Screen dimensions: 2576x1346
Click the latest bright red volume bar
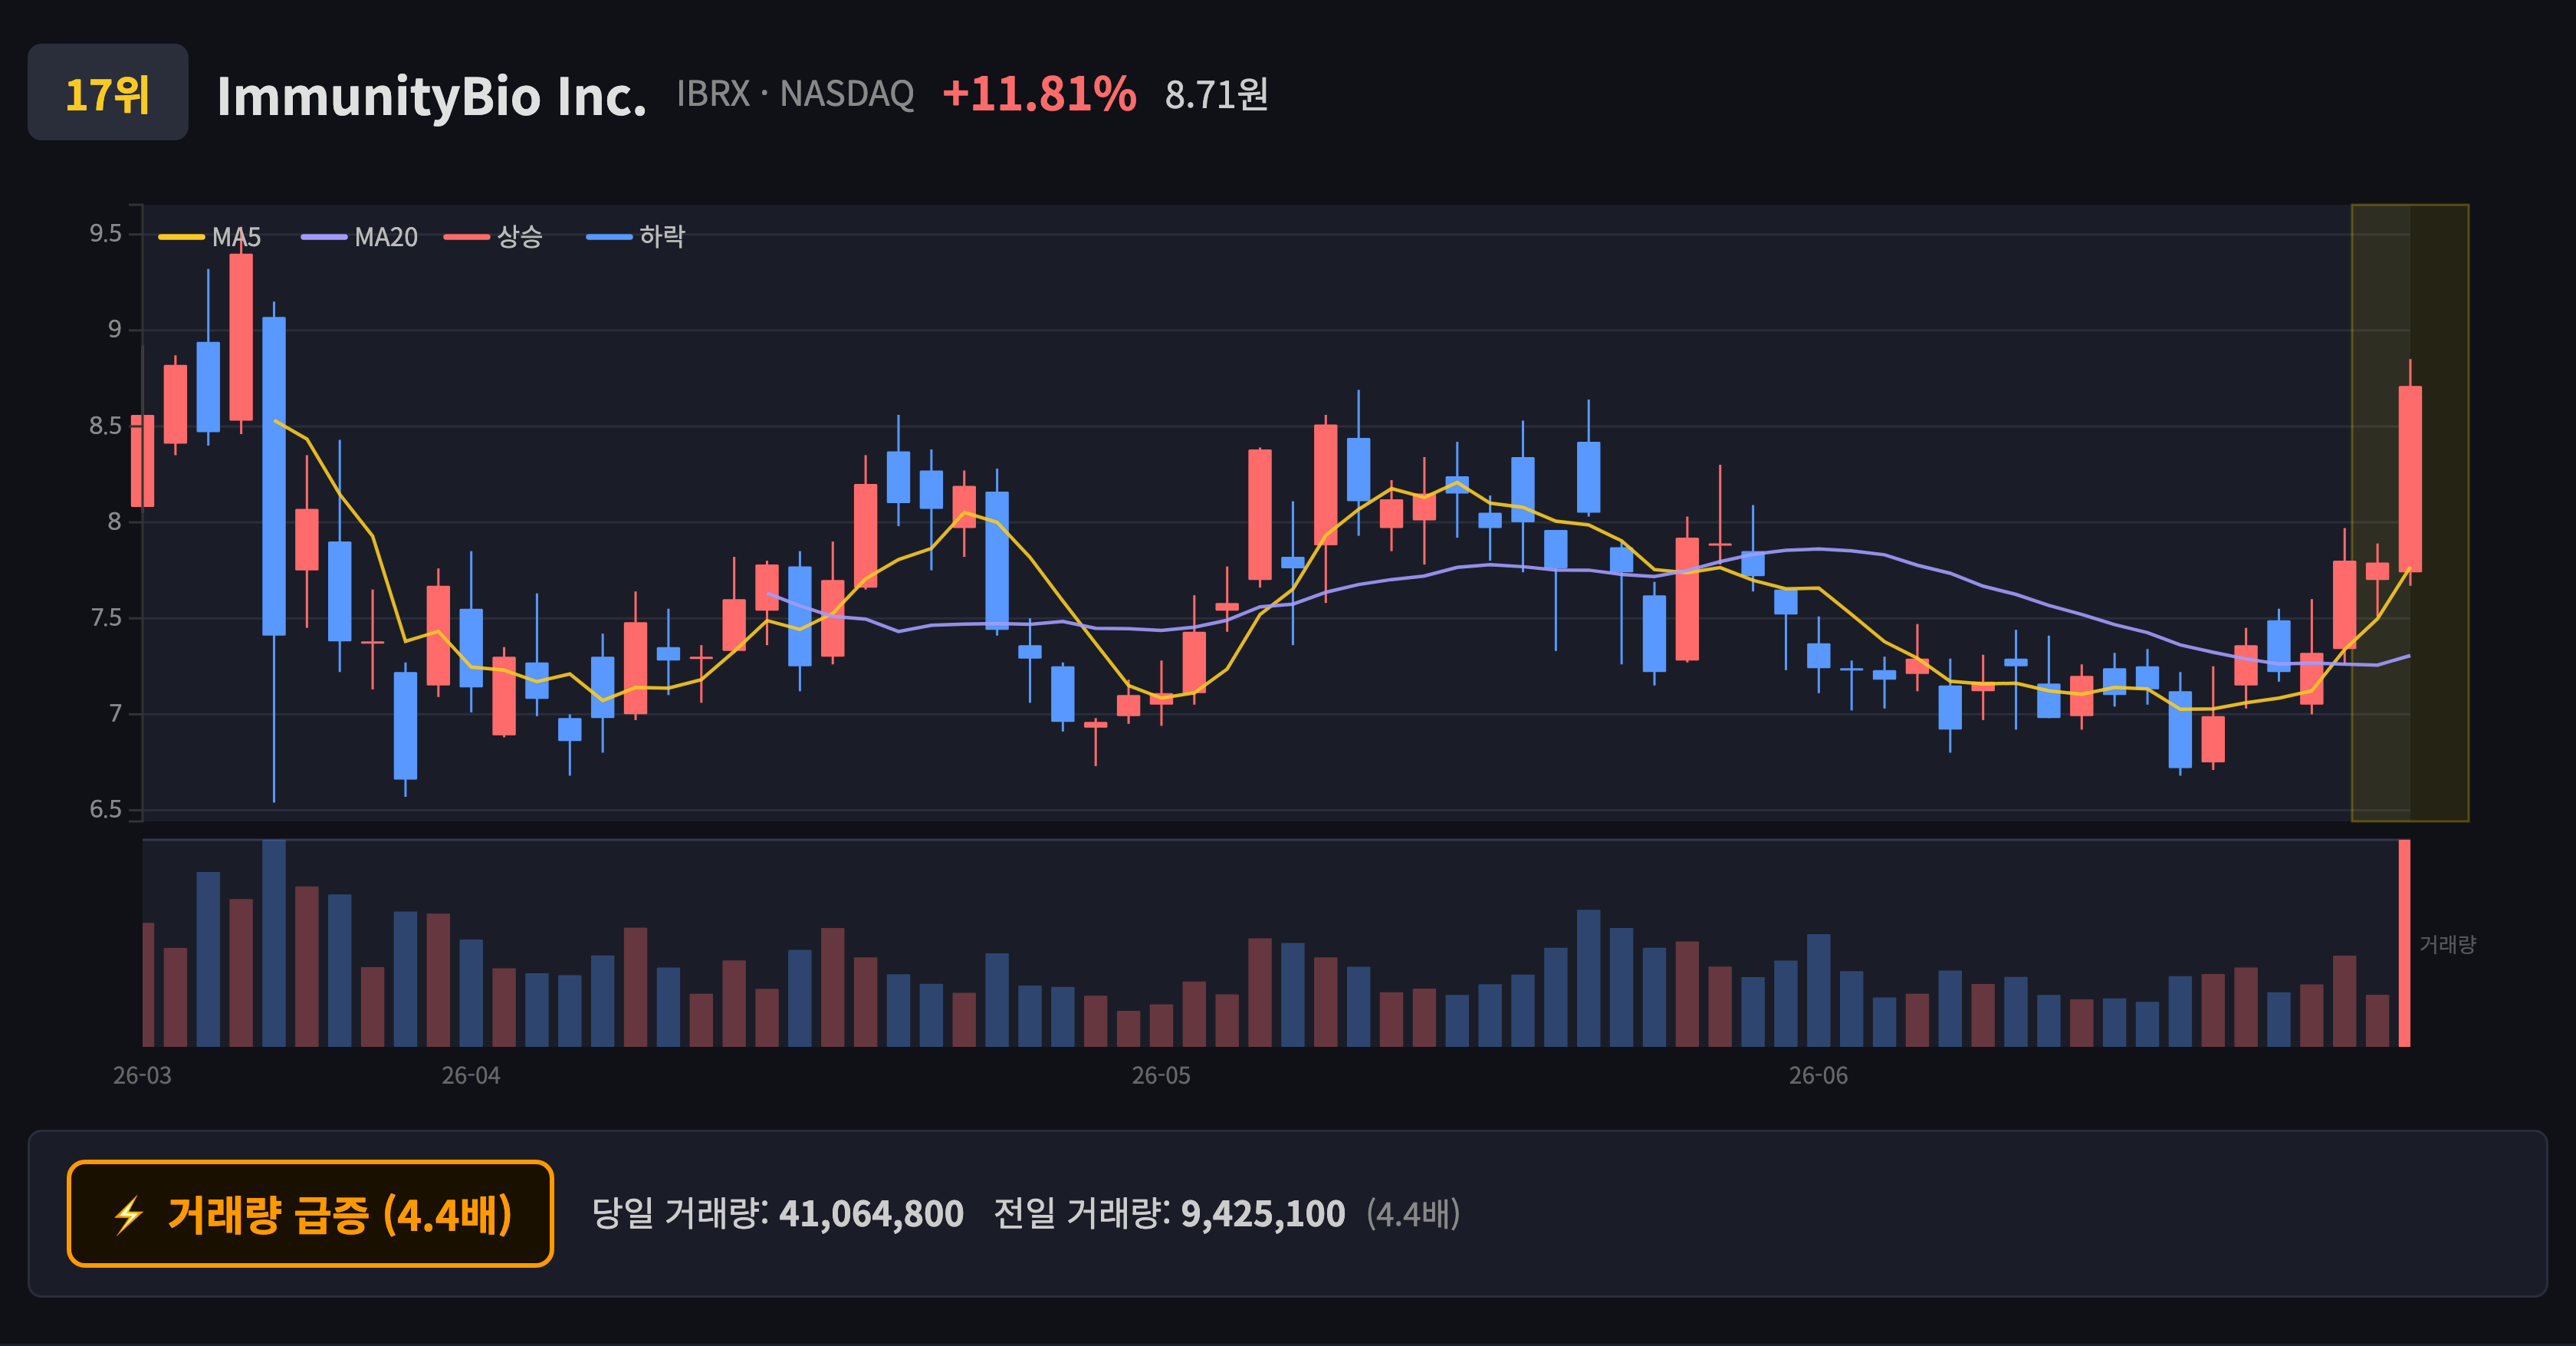point(2404,943)
